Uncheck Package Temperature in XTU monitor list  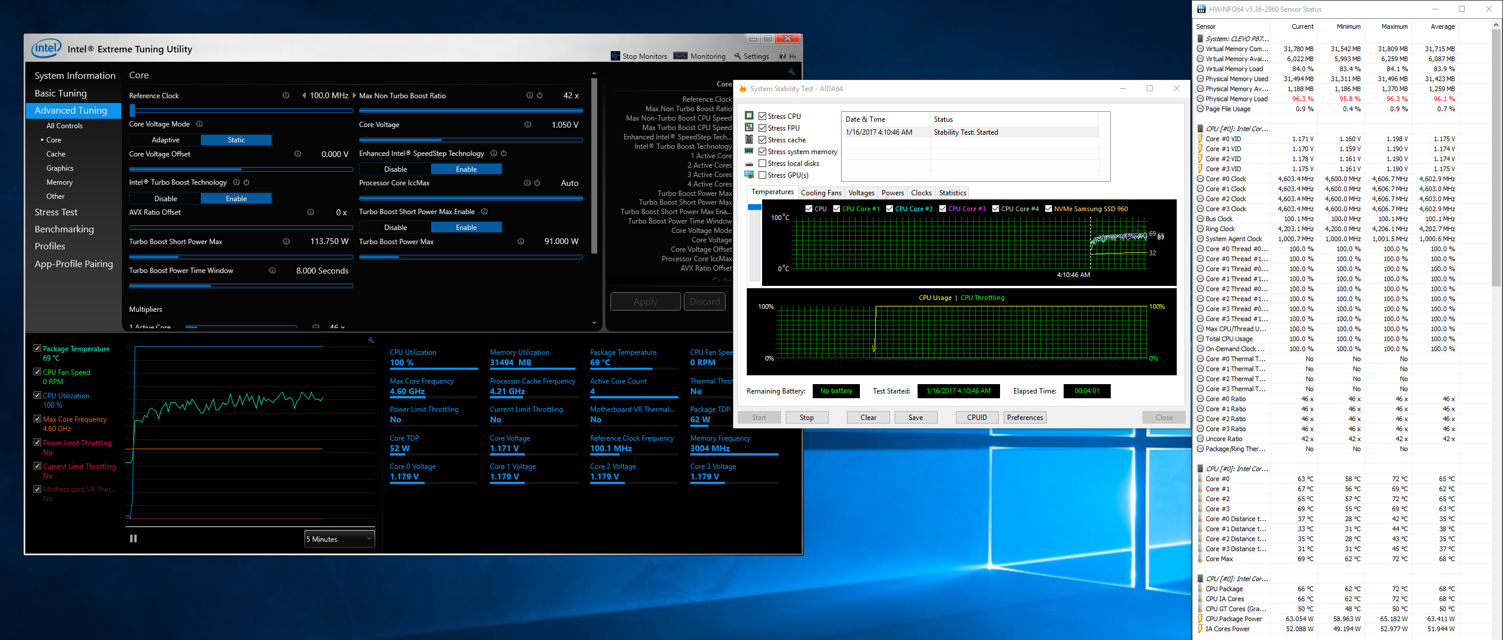point(37,348)
